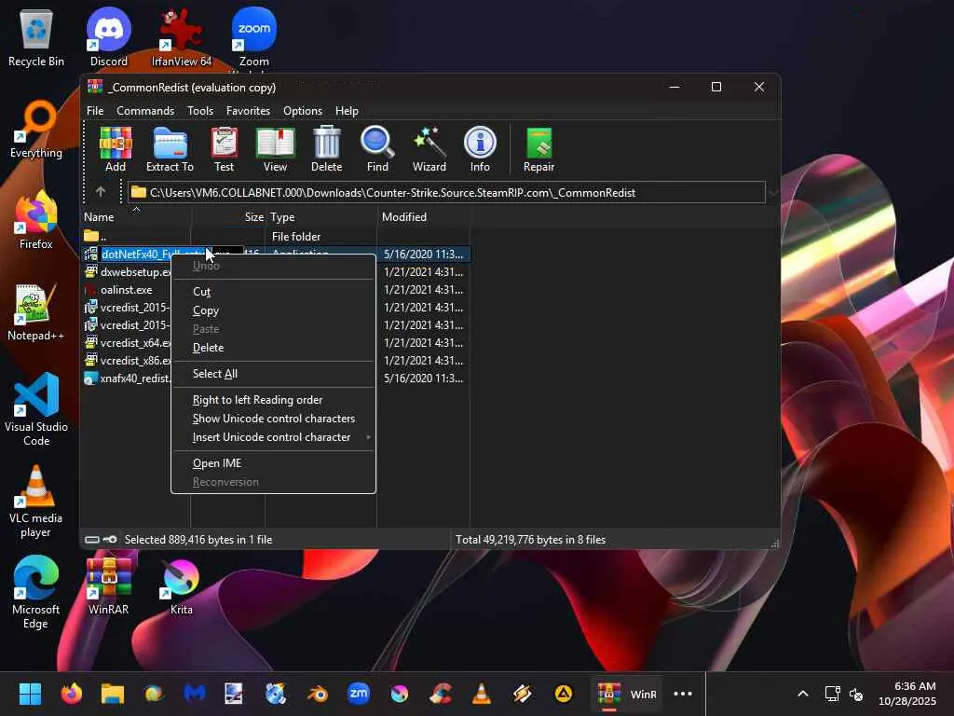Click the Add archive toolbar icon
Viewport: 954px width, 716px height.
point(116,149)
